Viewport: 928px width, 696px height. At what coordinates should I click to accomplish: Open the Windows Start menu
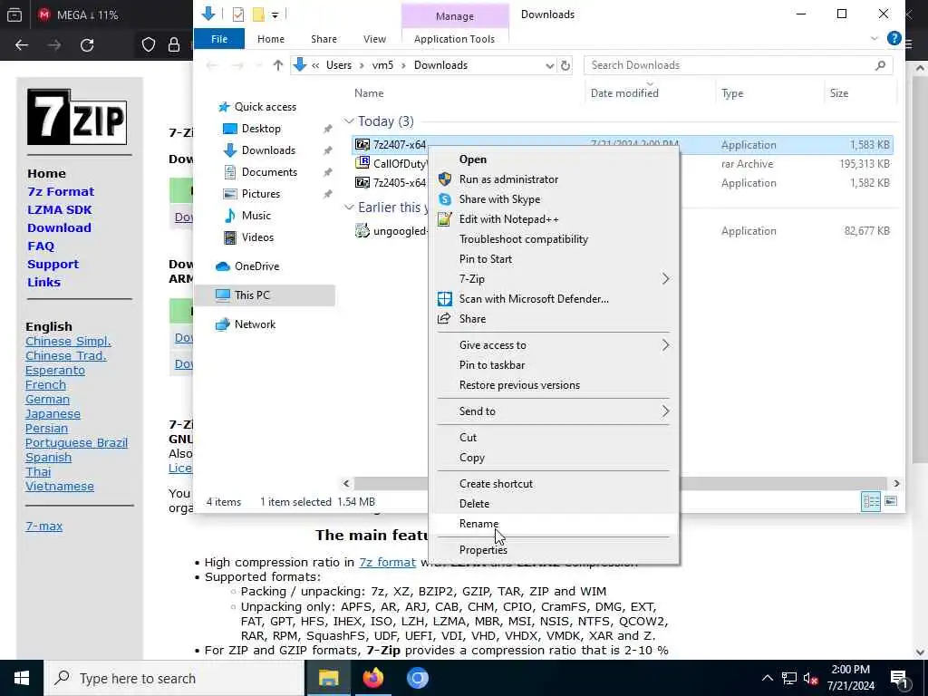[22, 678]
